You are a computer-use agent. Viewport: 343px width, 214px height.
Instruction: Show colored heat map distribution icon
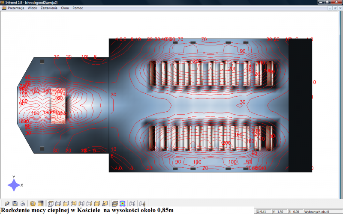click(123, 204)
